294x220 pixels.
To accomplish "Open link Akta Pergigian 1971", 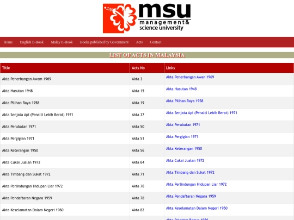I will [182, 137].
